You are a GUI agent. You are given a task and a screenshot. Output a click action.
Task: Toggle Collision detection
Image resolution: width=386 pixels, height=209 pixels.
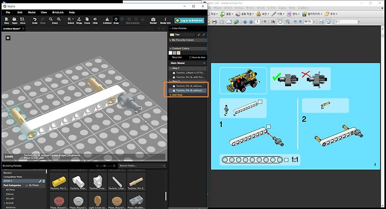tap(107, 20)
